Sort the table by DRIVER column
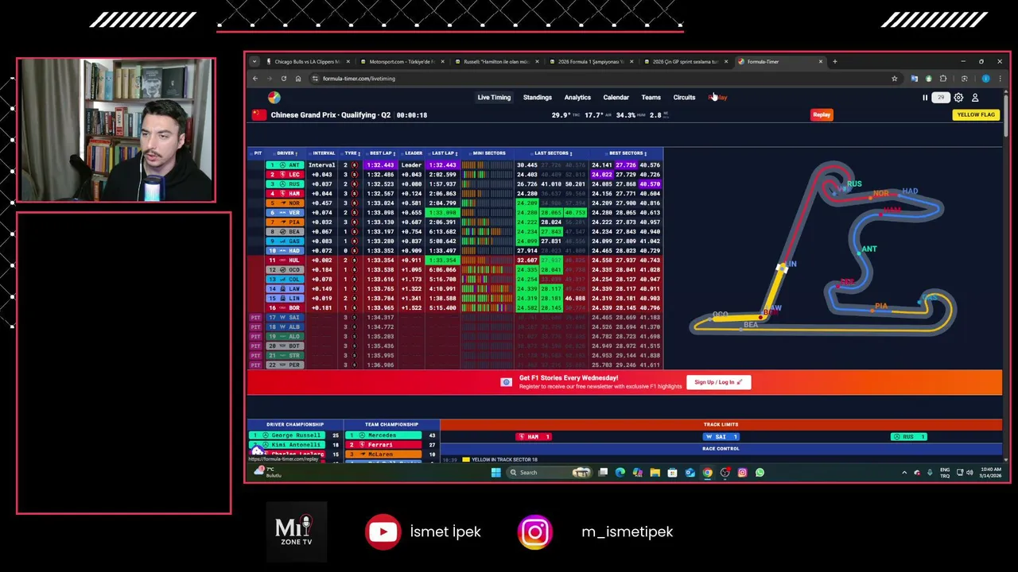Viewport: 1018px width, 572px height. (286, 153)
